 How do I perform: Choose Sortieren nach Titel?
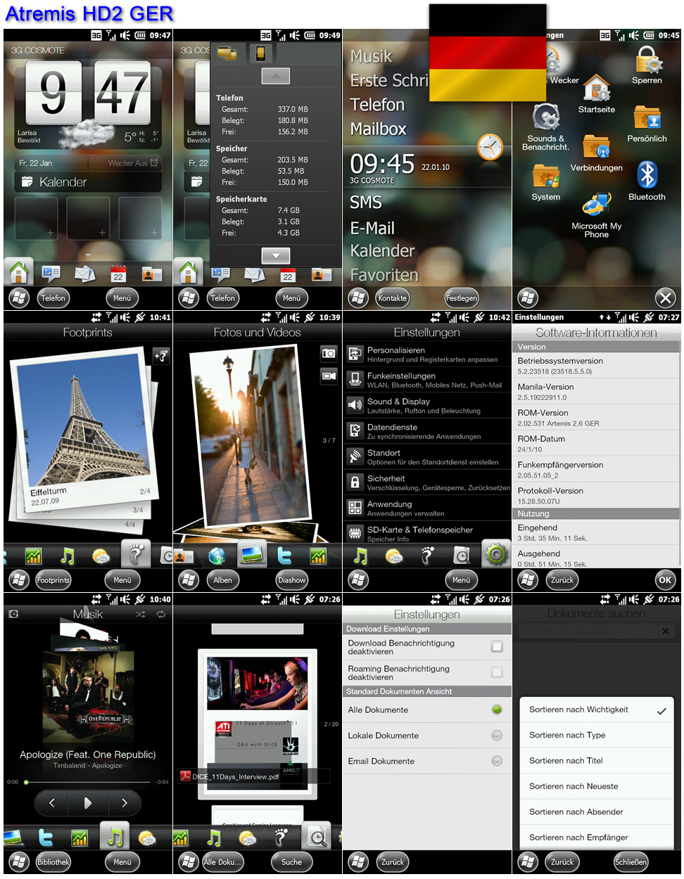(597, 760)
